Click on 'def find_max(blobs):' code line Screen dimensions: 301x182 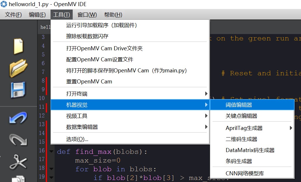(102, 152)
